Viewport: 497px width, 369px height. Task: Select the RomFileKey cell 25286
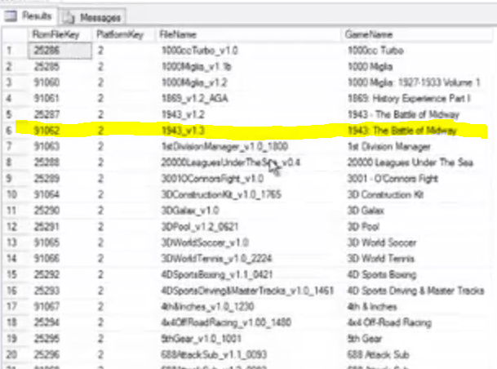point(60,51)
